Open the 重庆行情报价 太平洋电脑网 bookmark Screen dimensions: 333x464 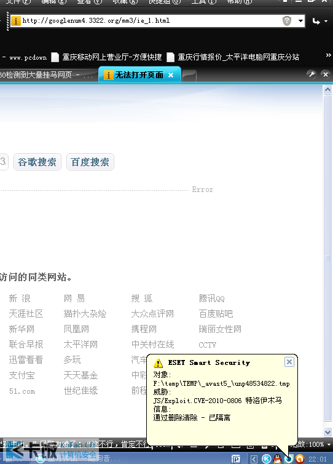pyautogui.click(x=233, y=57)
